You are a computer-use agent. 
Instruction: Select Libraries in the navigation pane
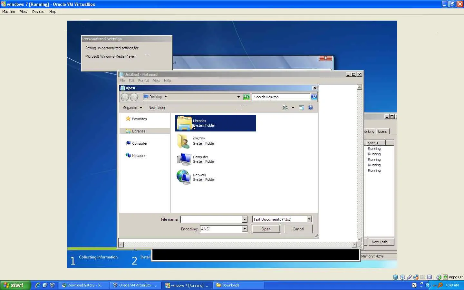click(145, 131)
